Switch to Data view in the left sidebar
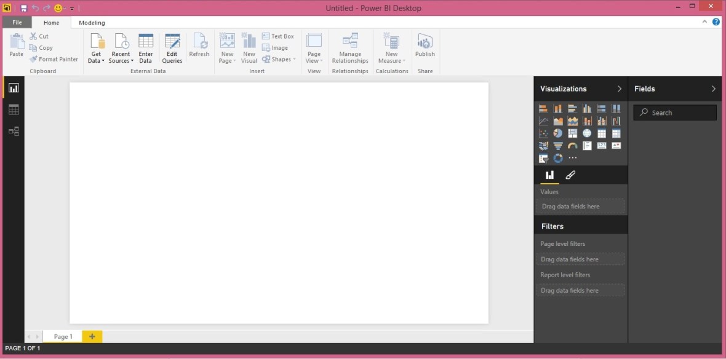The image size is (726, 359). (14, 109)
